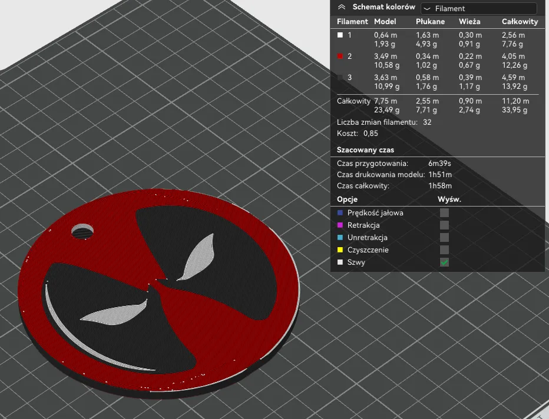
Task: Click the Płukane column header
Action: pyautogui.click(x=430, y=22)
